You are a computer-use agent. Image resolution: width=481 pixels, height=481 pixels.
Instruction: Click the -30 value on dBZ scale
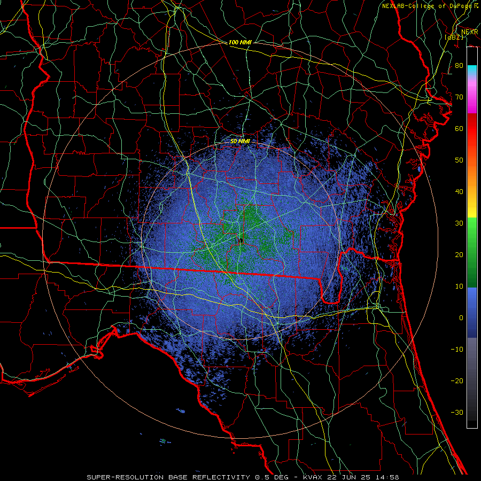coord(457,412)
